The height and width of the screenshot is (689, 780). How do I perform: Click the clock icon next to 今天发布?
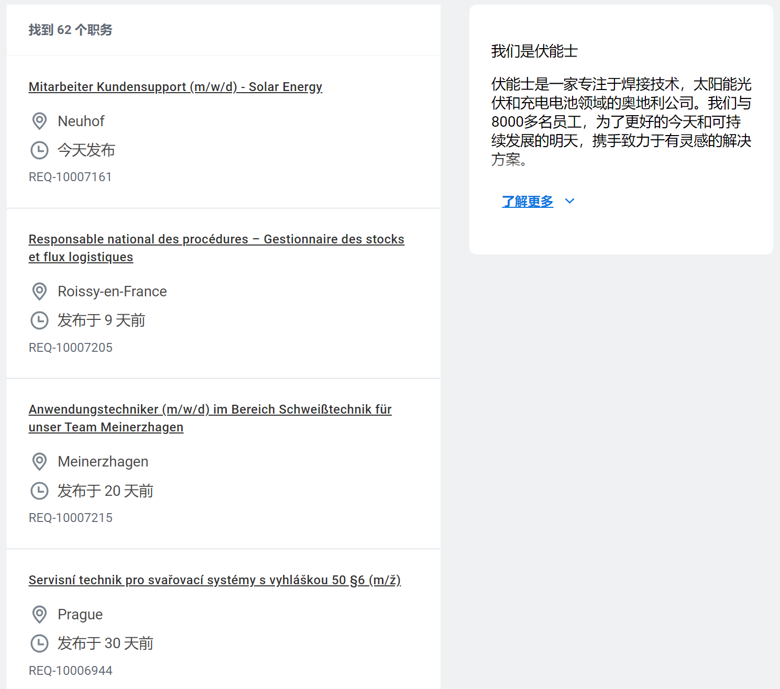39,150
